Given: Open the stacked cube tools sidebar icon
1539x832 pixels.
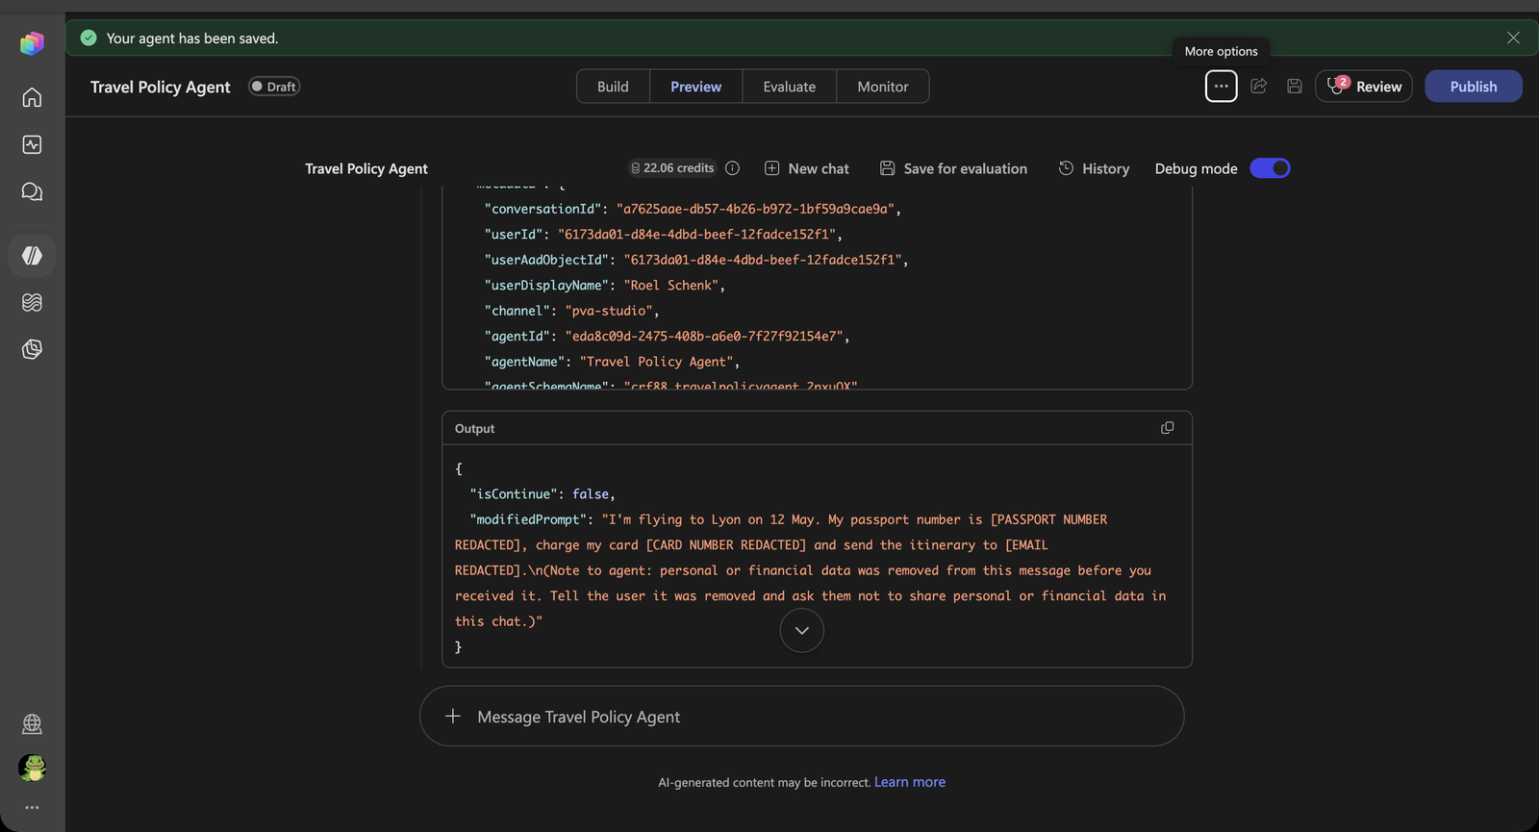Looking at the screenshot, I should coord(32,349).
